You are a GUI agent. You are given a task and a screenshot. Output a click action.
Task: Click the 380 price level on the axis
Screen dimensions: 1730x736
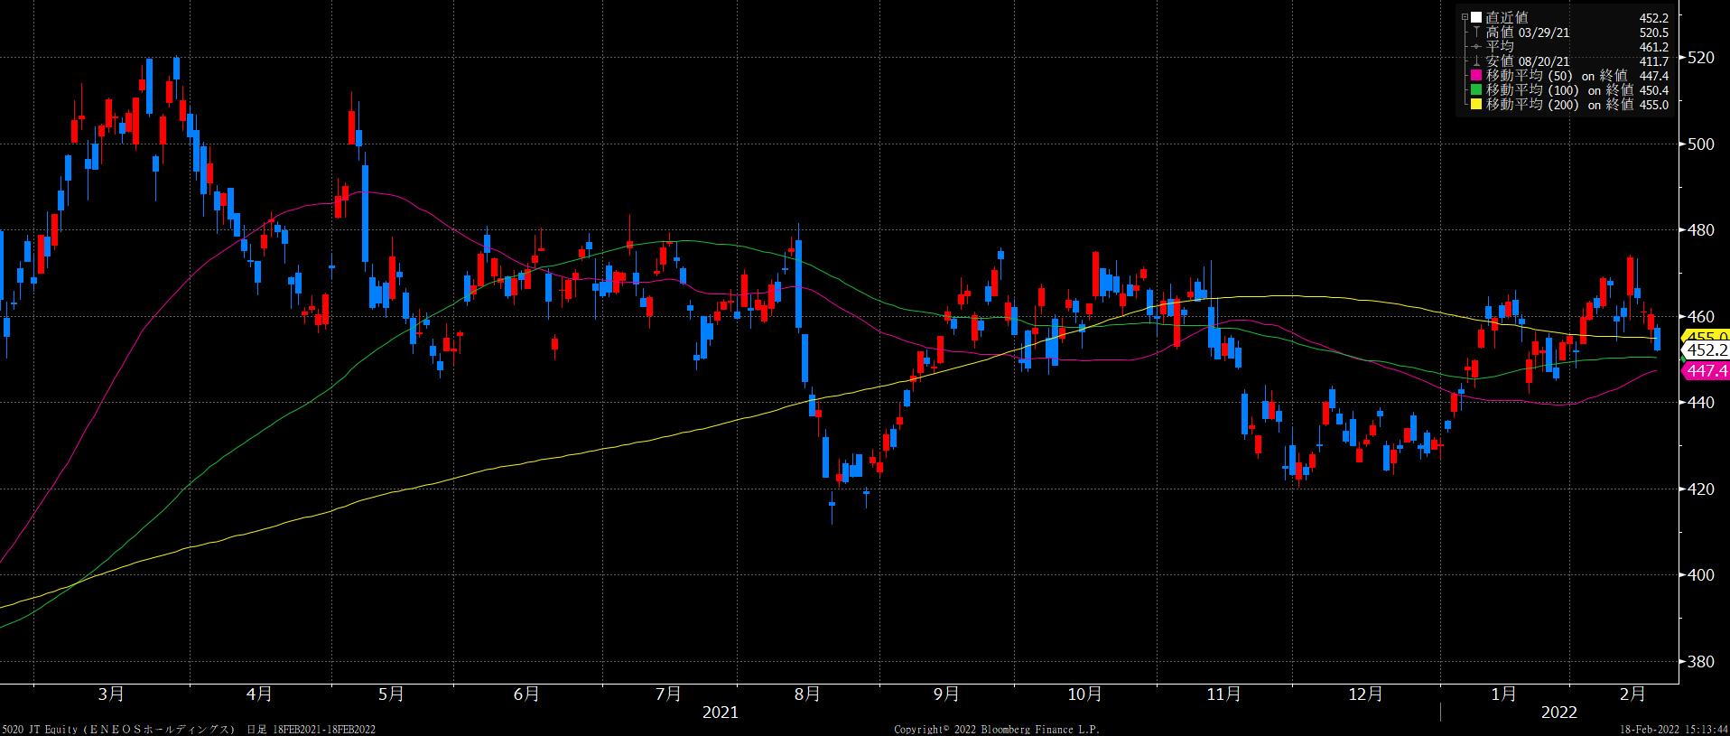(x=1700, y=661)
